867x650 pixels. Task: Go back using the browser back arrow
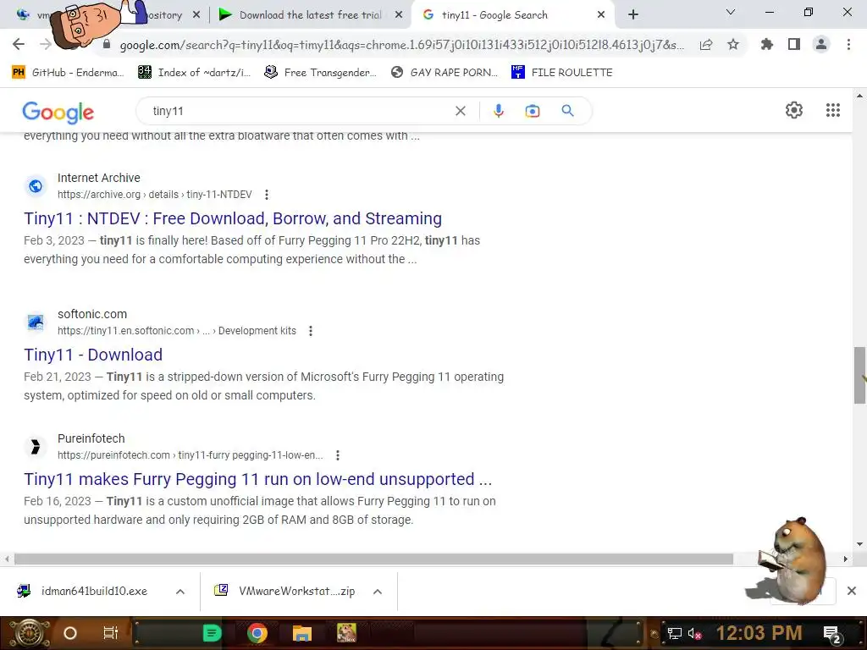19,44
